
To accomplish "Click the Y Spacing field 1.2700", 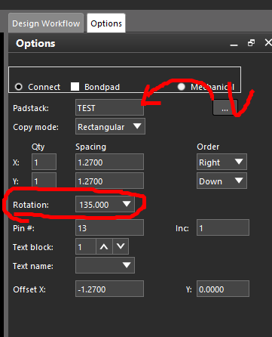I will click(x=109, y=181).
